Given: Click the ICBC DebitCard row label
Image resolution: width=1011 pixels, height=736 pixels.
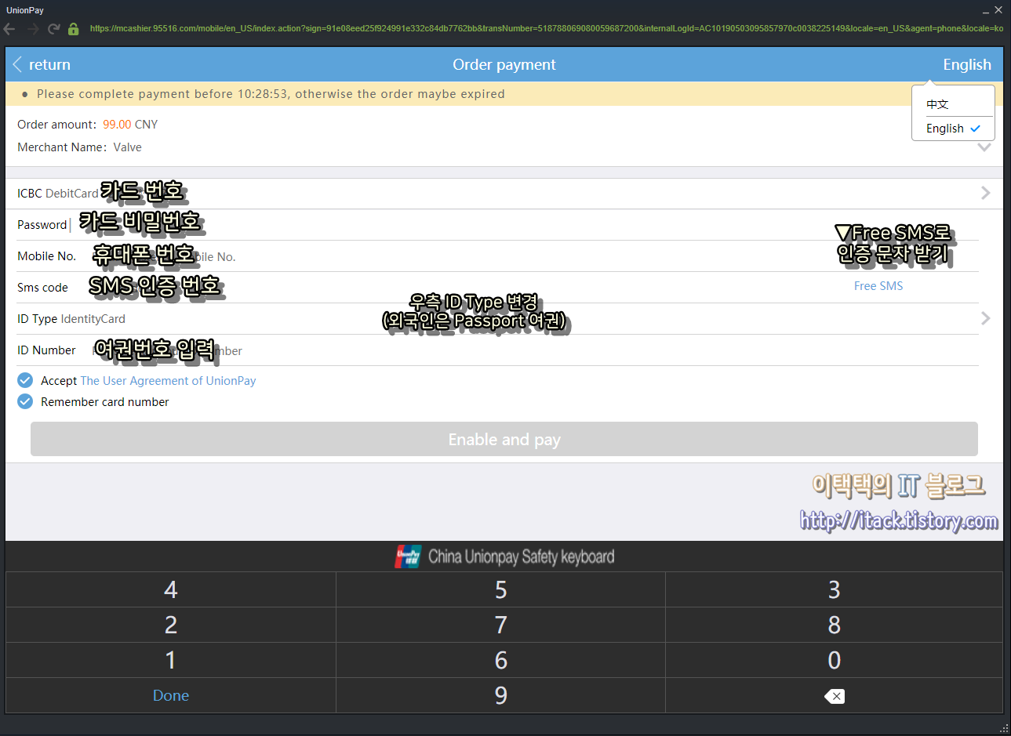Looking at the screenshot, I should (x=58, y=194).
